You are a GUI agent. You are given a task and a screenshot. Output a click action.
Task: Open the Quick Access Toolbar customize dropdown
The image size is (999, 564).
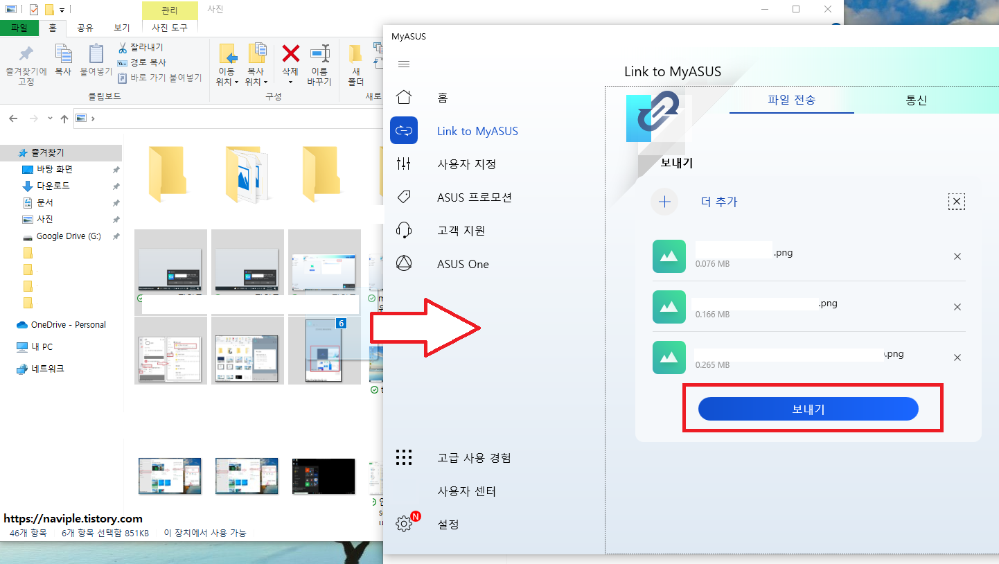click(x=62, y=10)
